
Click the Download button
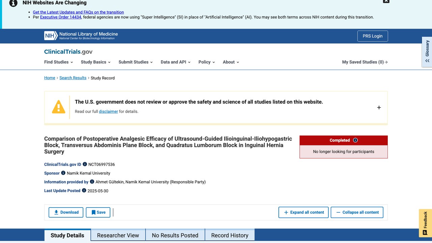coord(66,212)
